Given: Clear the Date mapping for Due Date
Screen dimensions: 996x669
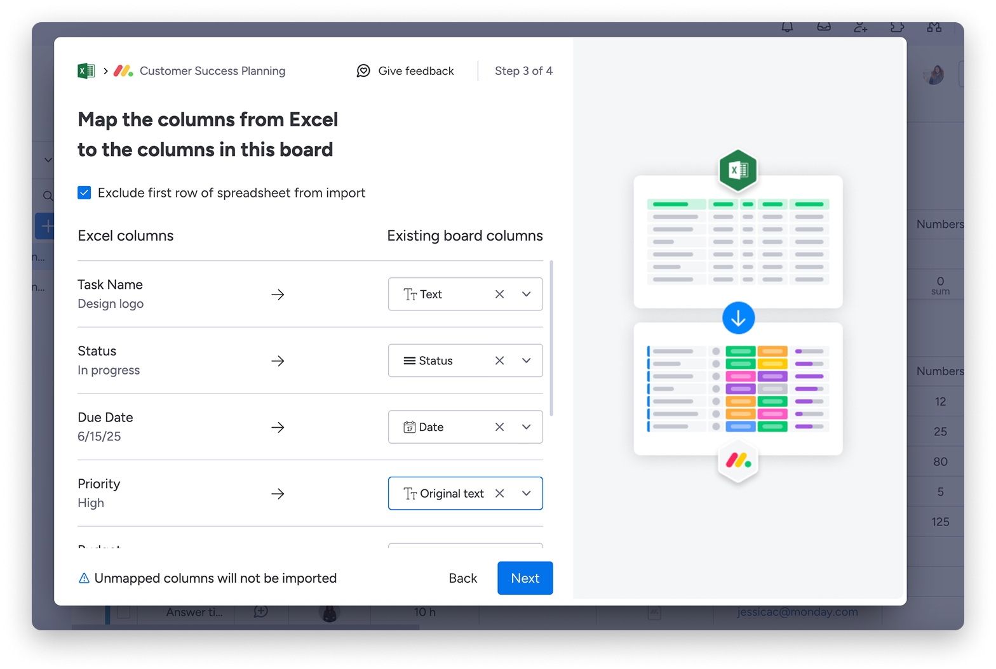Looking at the screenshot, I should click(500, 427).
